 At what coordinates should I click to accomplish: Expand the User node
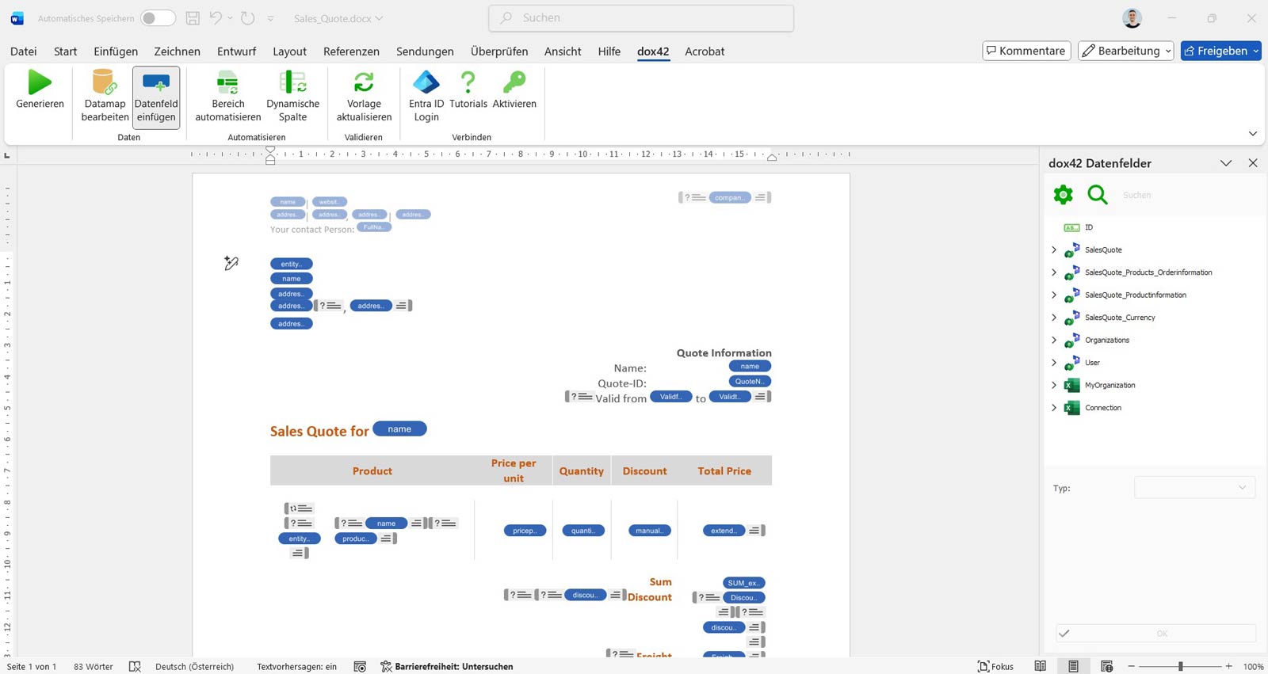[x=1054, y=363]
